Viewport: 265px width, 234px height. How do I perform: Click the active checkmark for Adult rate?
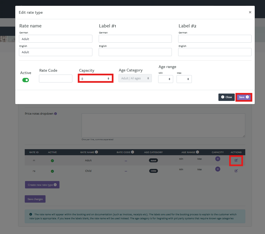[x=52, y=160]
